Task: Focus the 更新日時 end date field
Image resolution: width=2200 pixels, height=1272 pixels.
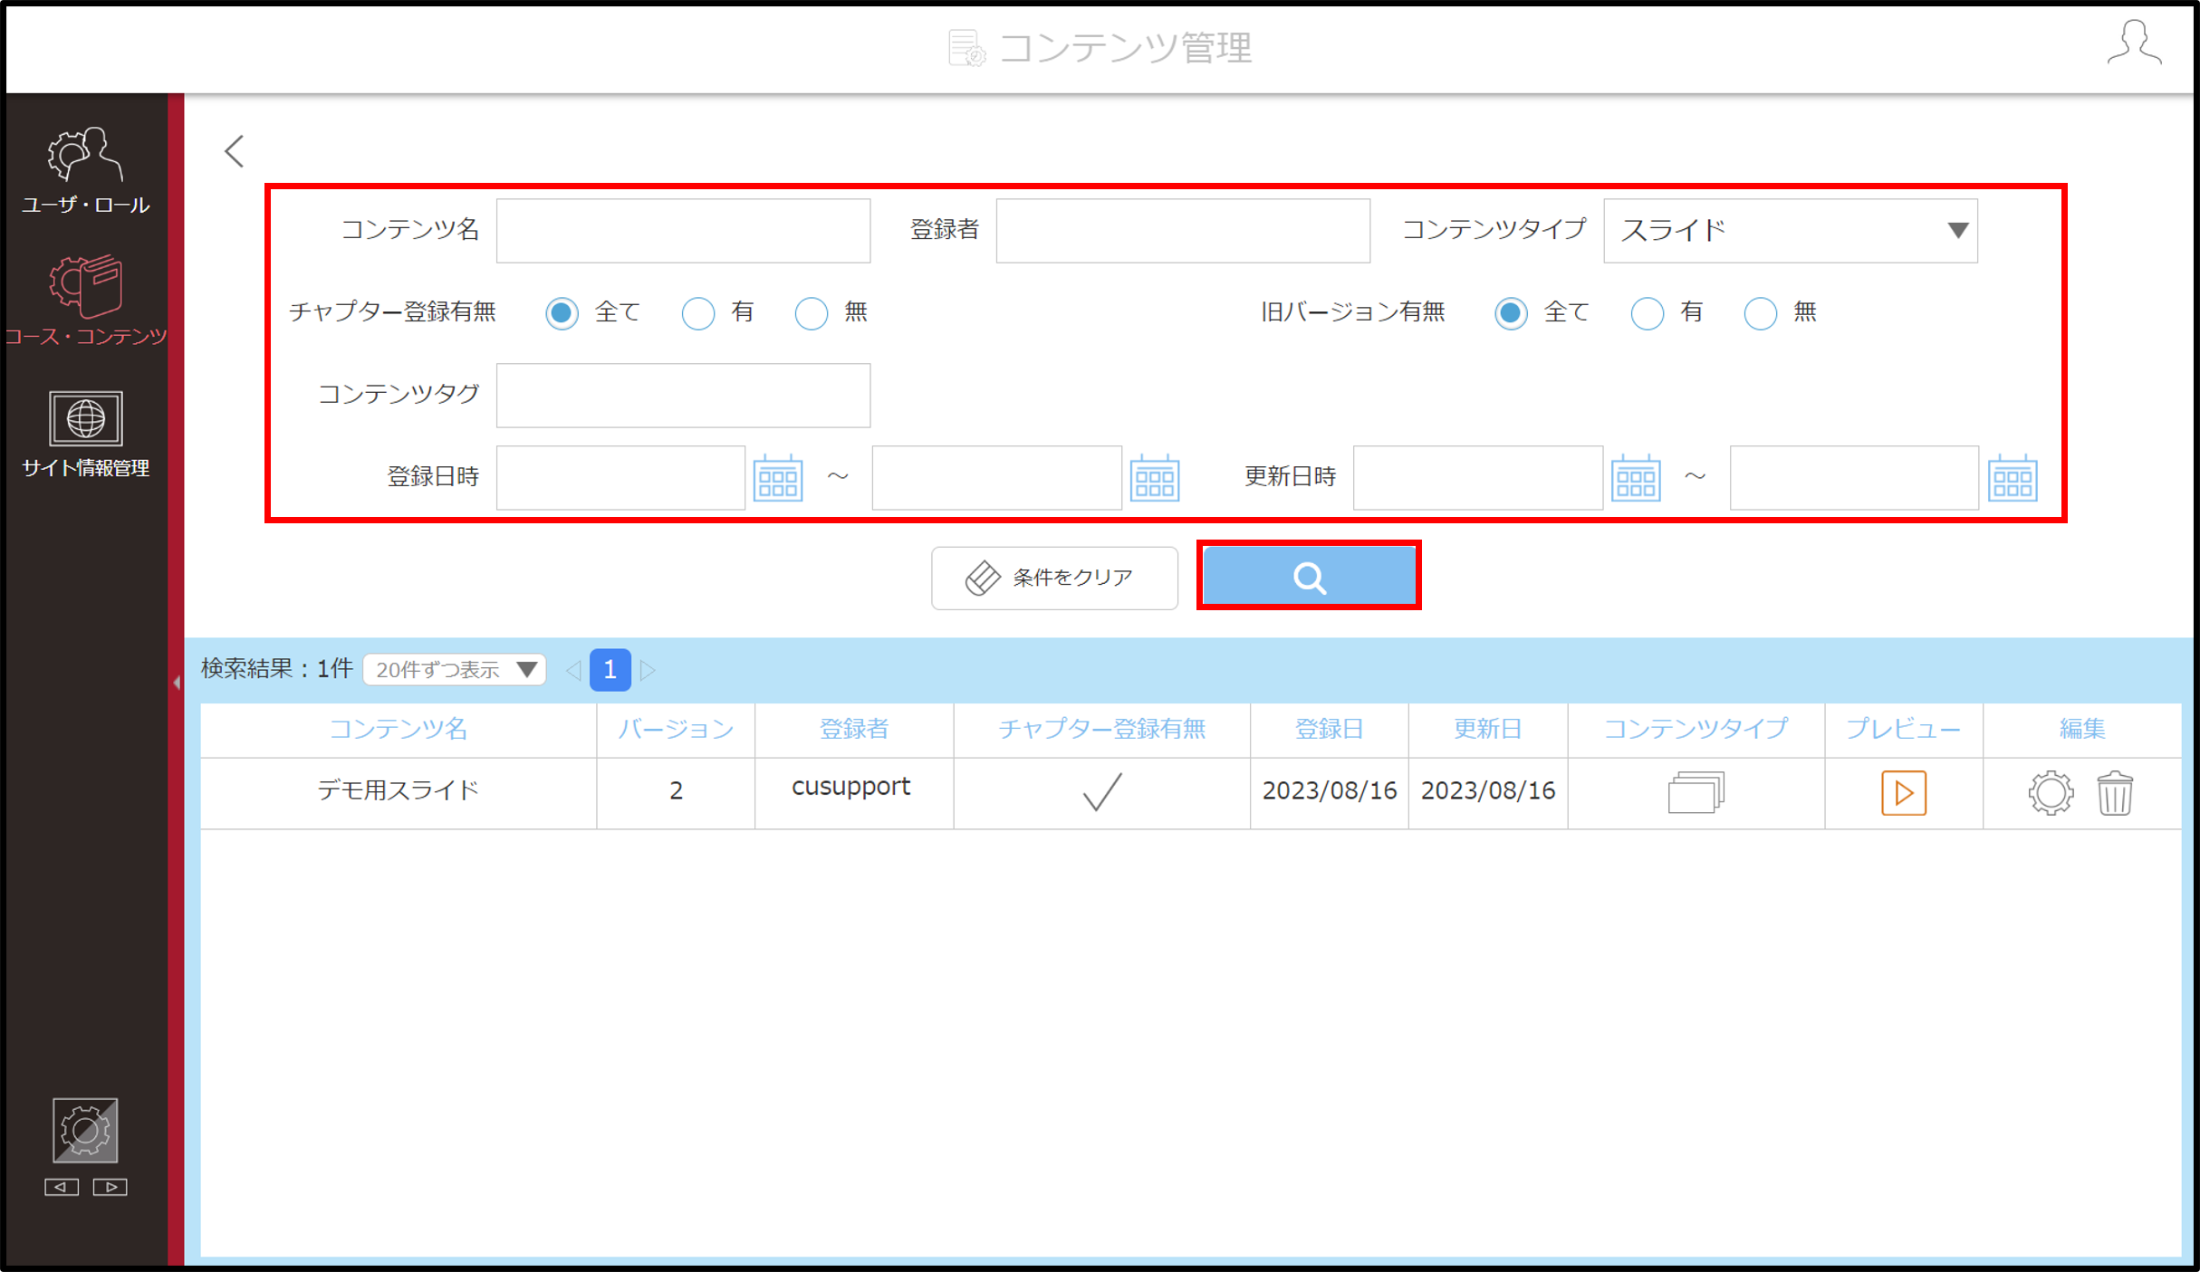Action: [1854, 477]
